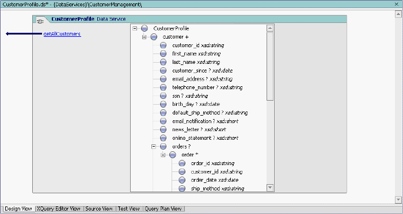
Task: Select the 'orders ?' tree label
Action: (181, 147)
